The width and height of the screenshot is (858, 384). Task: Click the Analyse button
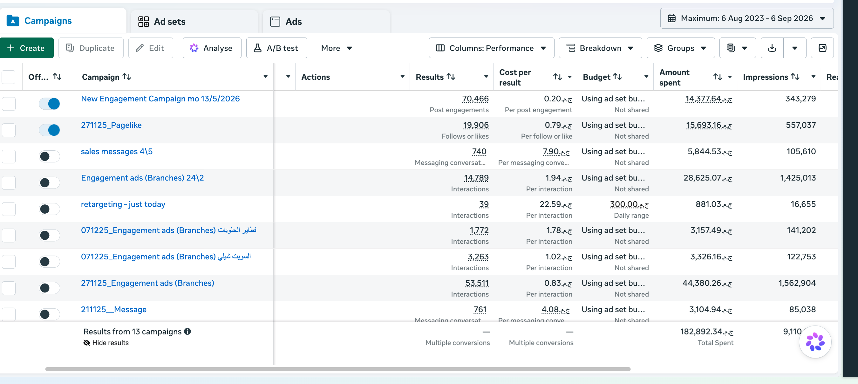click(x=212, y=48)
